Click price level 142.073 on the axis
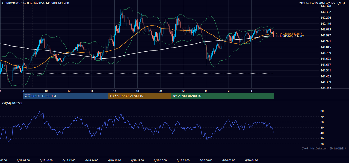The height and width of the screenshot is (163, 349). (x=326, y=29)
